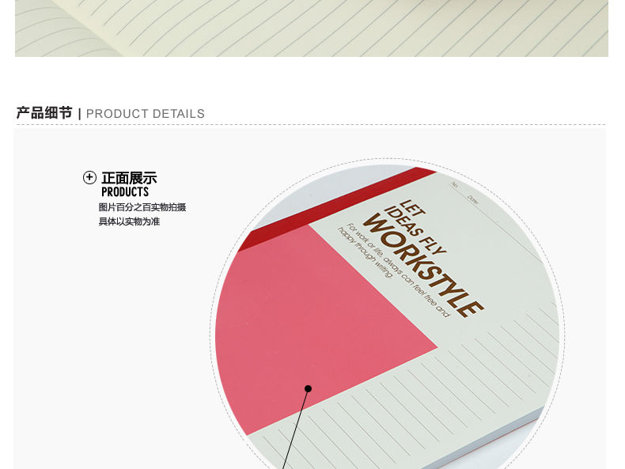Click the 图片百分之百实物拍摄 description line
Viewport: 625px width, 469px height.
142,207
